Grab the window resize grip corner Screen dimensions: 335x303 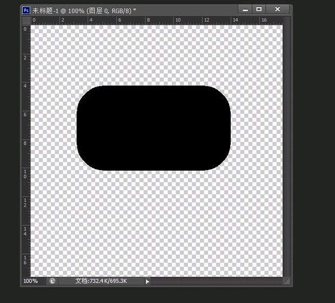[x=287, y=281]
